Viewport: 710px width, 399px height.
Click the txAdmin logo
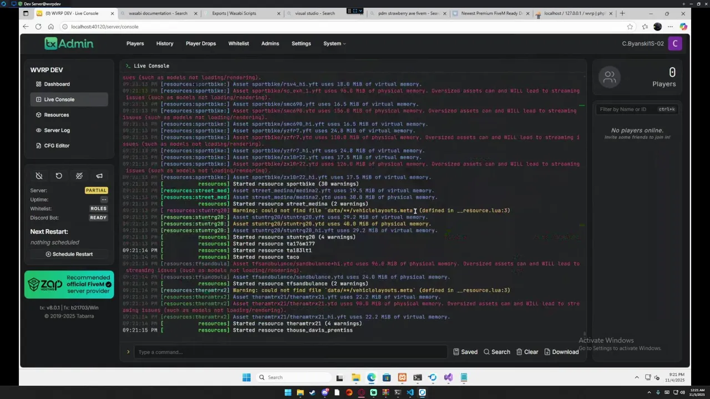(x=69, y=43)
